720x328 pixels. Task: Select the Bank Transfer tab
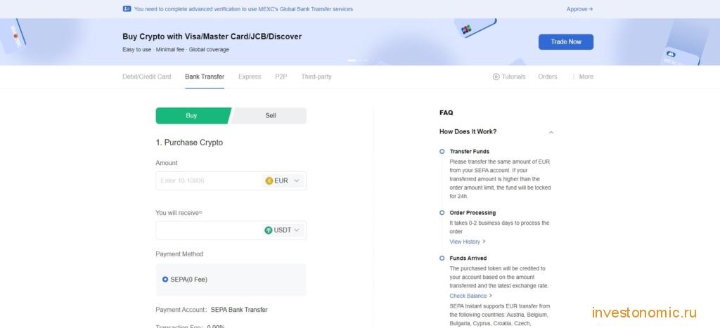(205, 77)
